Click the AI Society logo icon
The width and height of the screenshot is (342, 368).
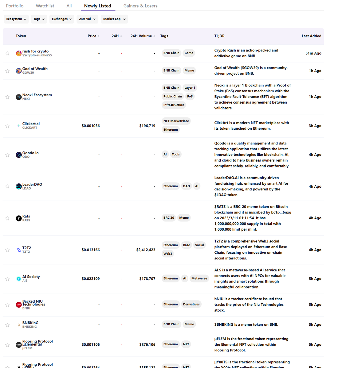point(19,279)
